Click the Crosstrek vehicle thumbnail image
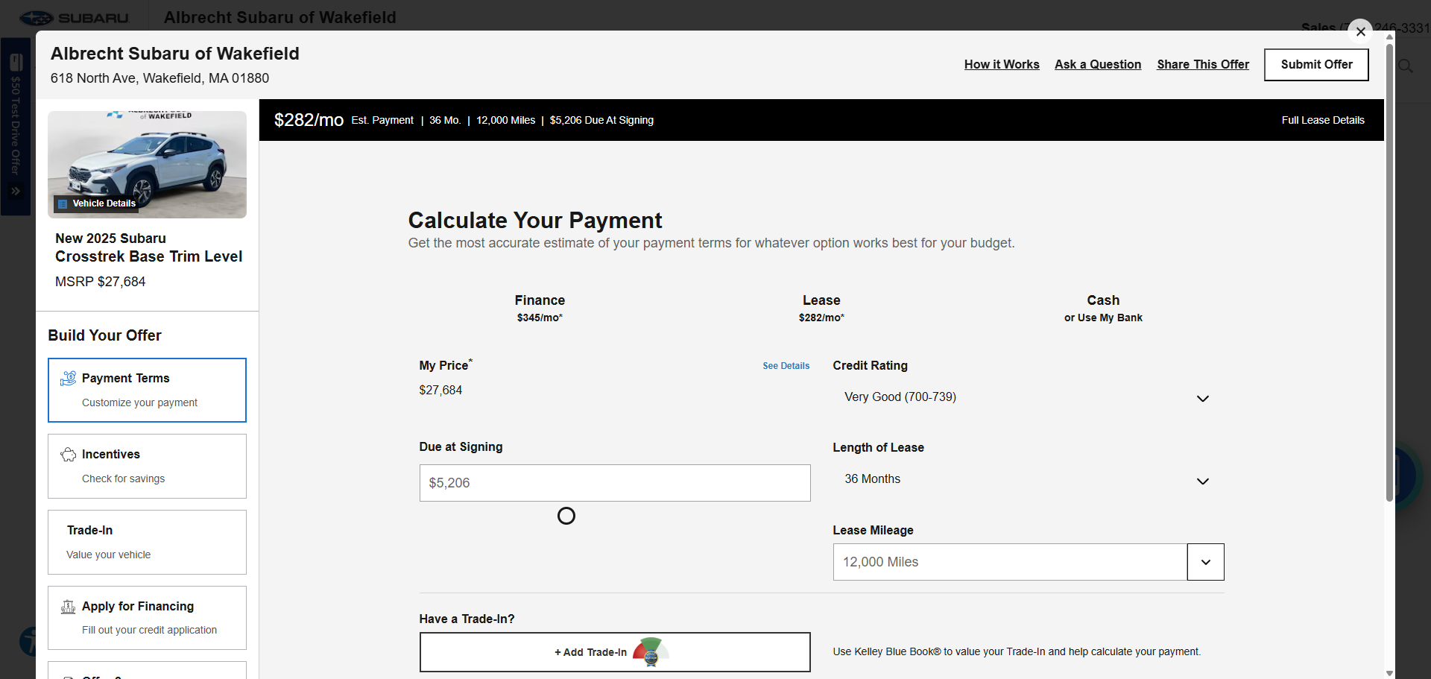The image size is (1431, 679). (x=147, y=165)
